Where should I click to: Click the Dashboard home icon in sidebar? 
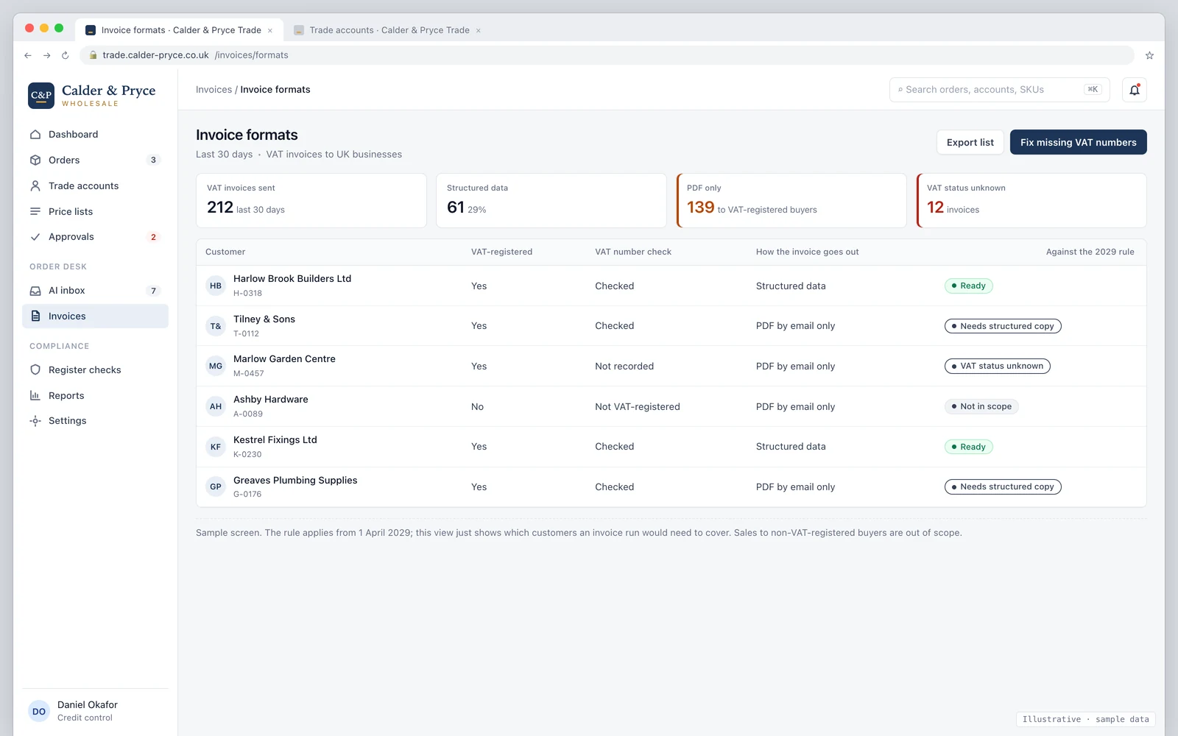tap(35, 135)
